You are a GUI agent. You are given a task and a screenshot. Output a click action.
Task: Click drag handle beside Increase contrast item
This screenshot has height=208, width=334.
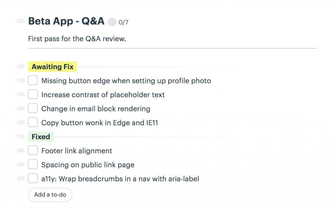click(x=21, y=94)
